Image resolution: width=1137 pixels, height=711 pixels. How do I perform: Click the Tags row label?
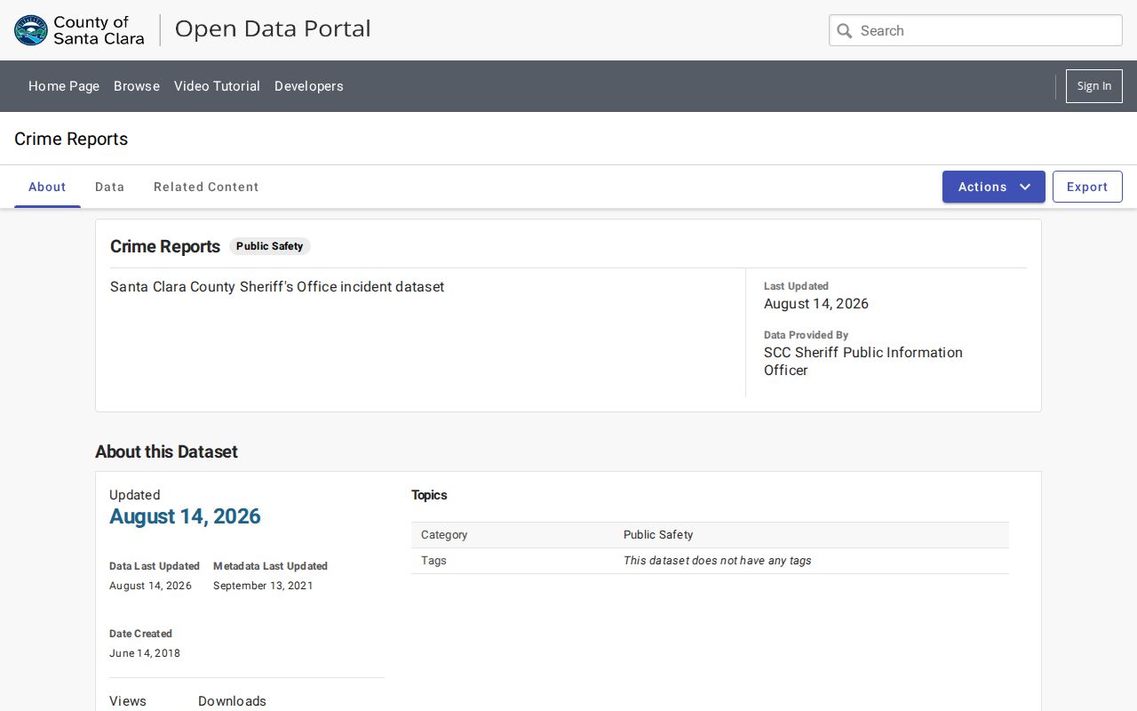pos(433,561)
